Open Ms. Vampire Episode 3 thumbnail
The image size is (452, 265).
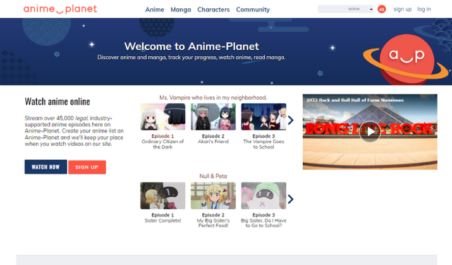pyautogui.click(x=264, y=117)
